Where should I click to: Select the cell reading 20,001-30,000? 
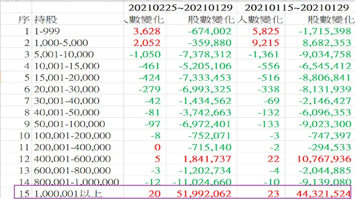pyautogui.click(x=67, y=89)
